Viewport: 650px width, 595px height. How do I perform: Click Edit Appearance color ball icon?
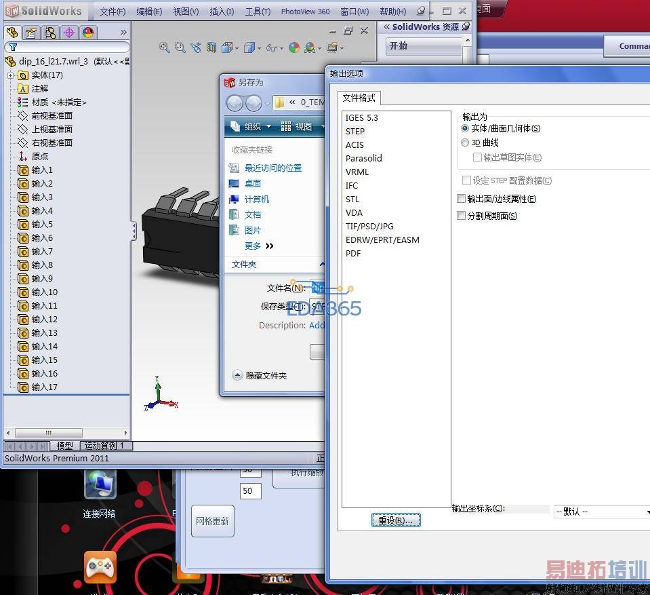click(x=294, y=47)
